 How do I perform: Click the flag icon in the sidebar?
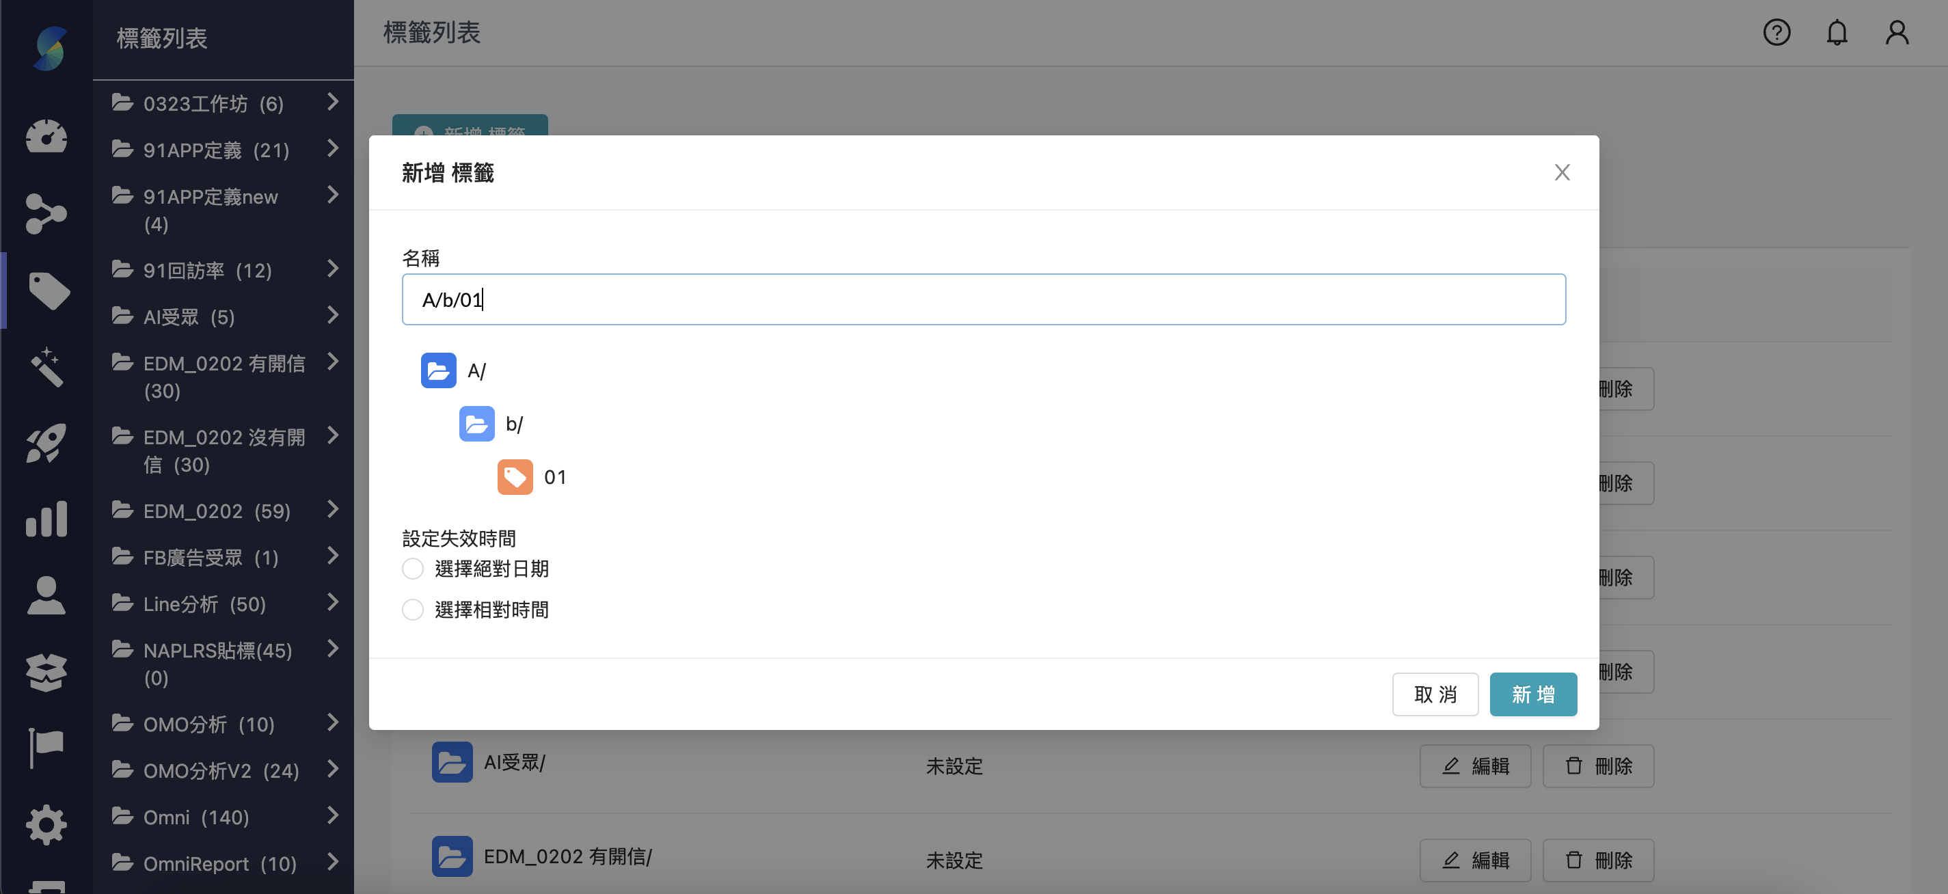[46, 748]
